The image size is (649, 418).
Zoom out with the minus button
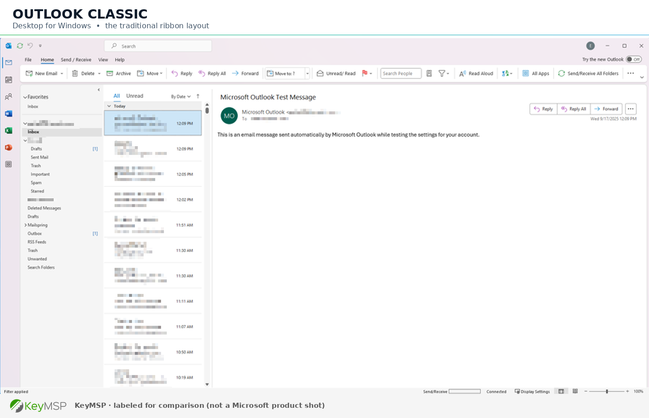586,392
